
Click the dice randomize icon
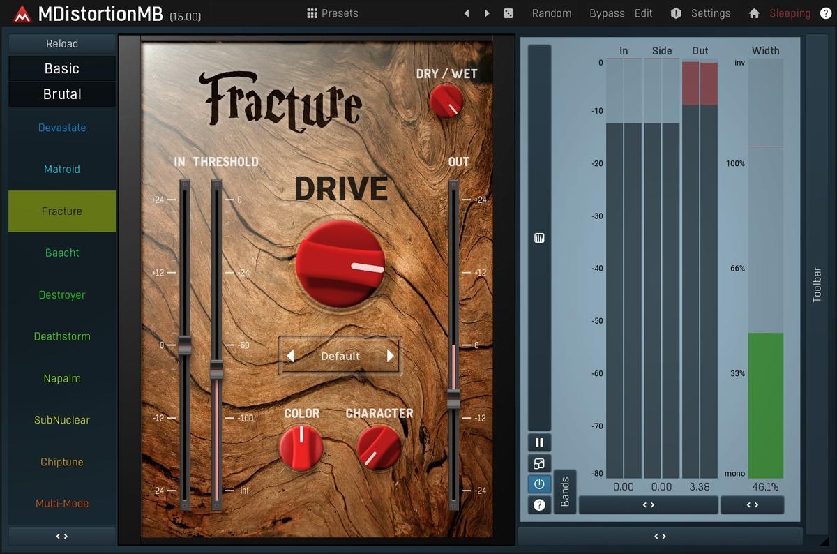click(x=508, y=13)
